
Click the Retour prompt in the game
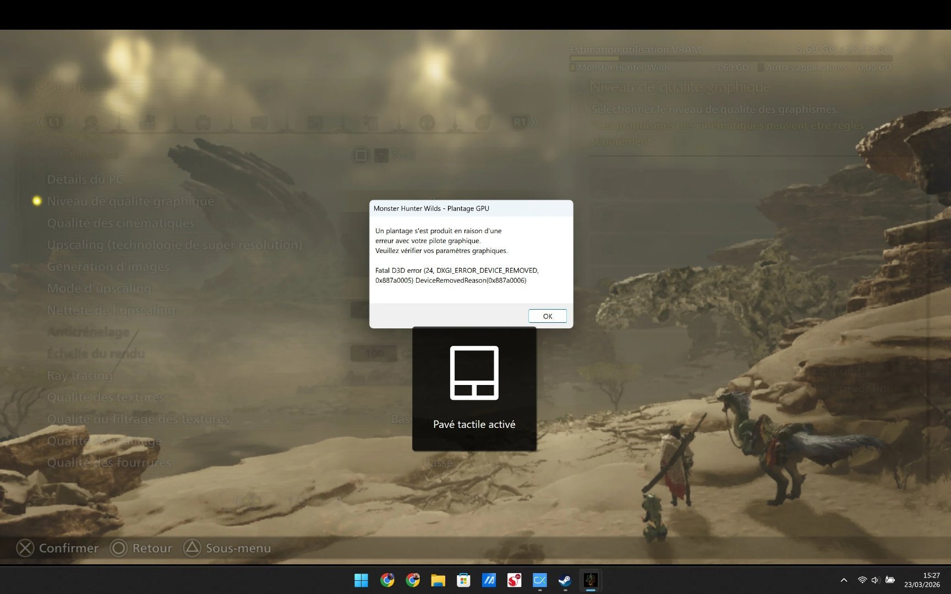coord(152,548)
